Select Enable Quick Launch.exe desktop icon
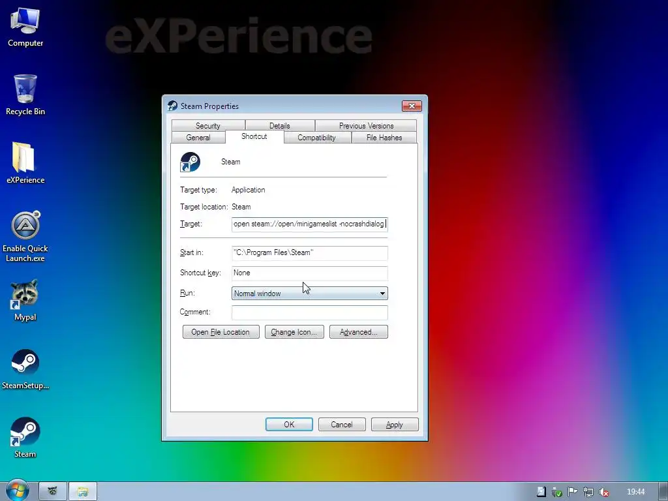 [x=25, y=236]
